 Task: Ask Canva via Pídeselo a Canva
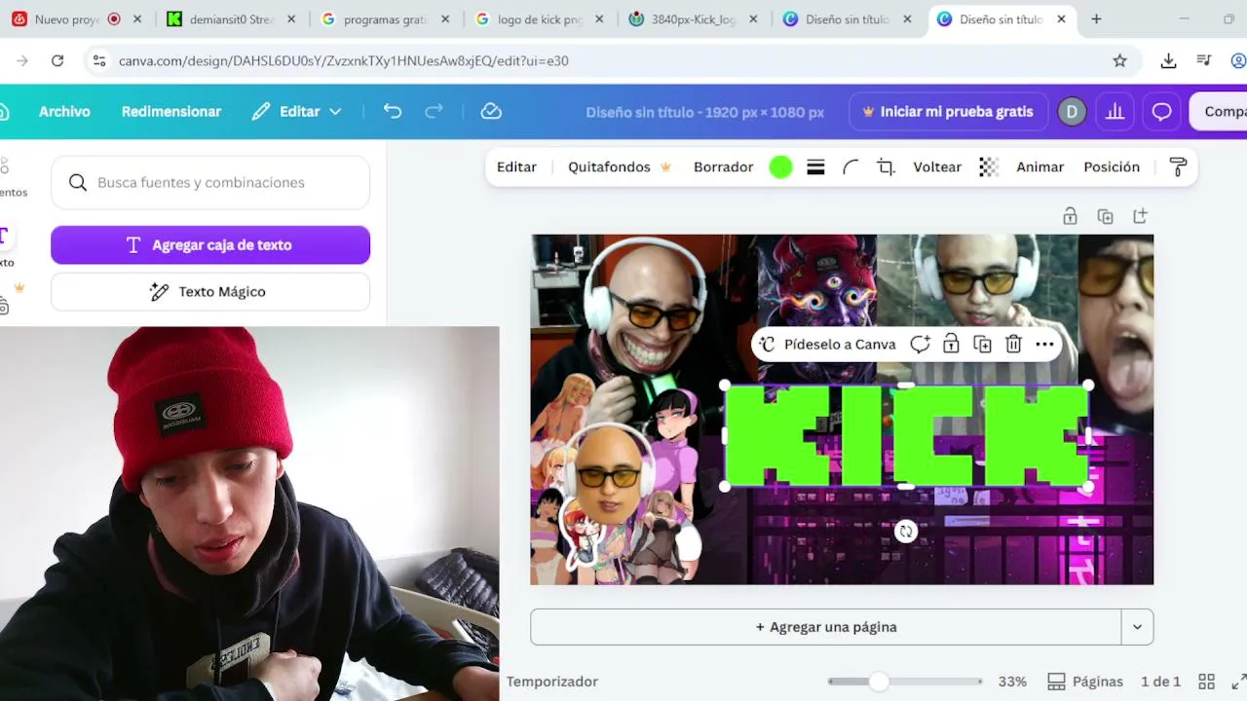827,344
